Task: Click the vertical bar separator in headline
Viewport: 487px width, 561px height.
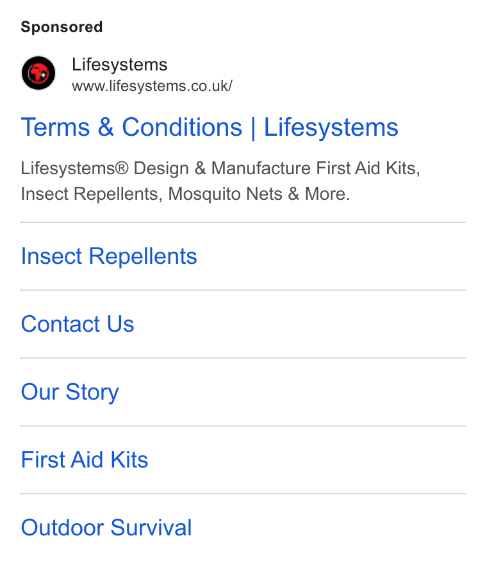Action: tap(253, 128)
